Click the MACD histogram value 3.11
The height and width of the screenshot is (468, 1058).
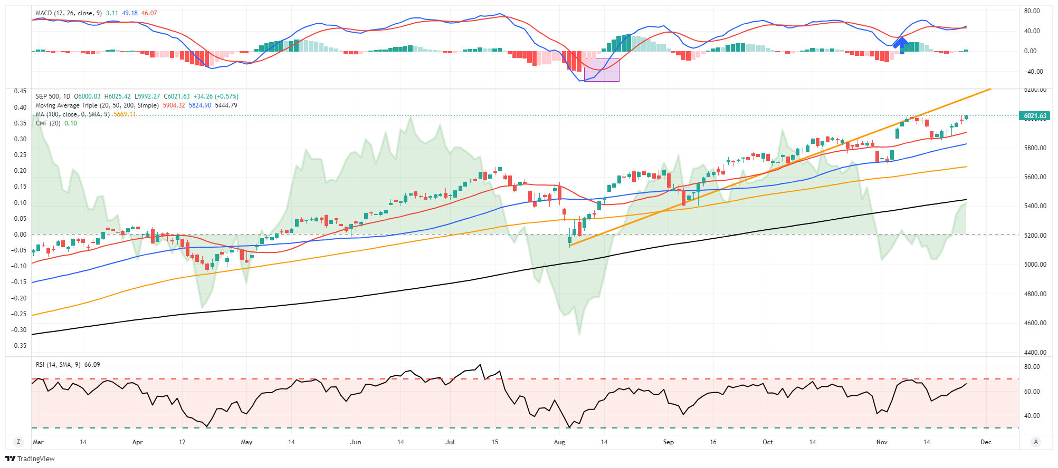tap(112, 13)
